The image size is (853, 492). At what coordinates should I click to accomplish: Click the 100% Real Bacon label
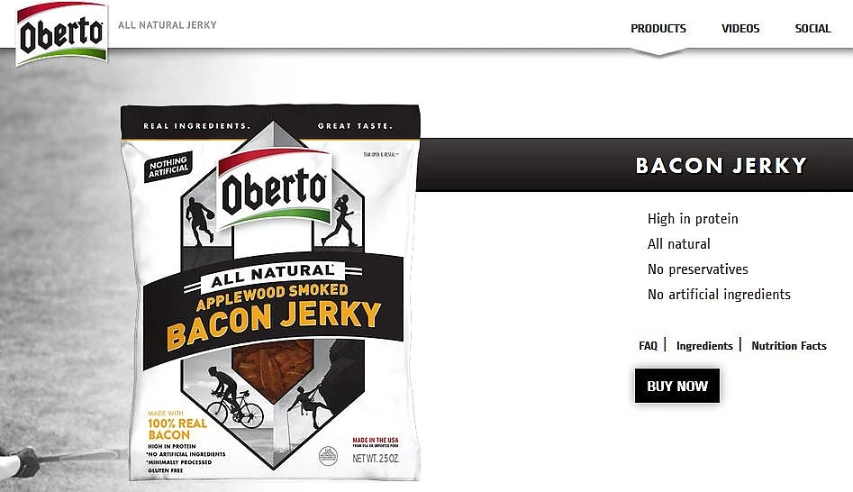[177, 428]
